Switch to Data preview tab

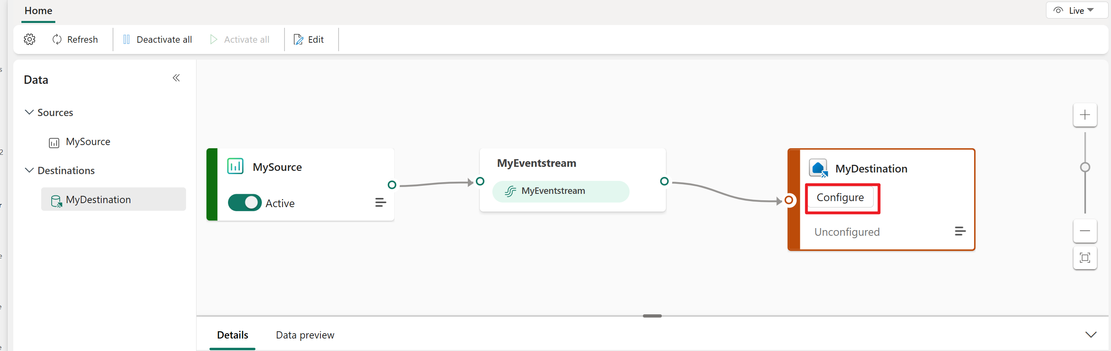(305, 335)
